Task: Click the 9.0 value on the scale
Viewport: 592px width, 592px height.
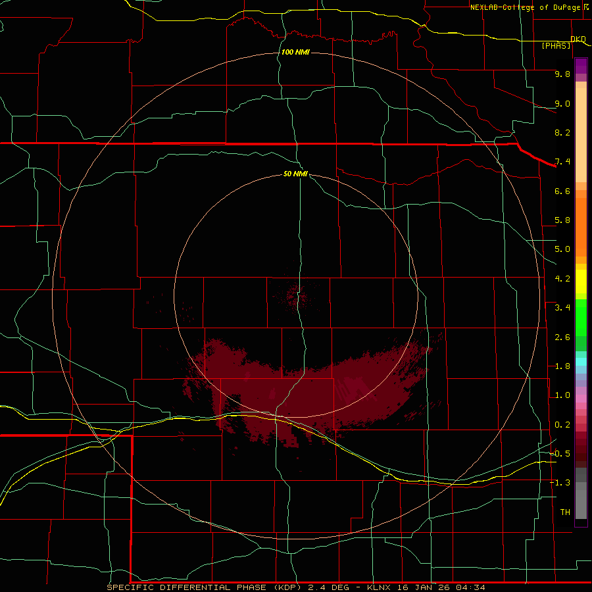Action: pyautogui.click(x=562, y=103)
